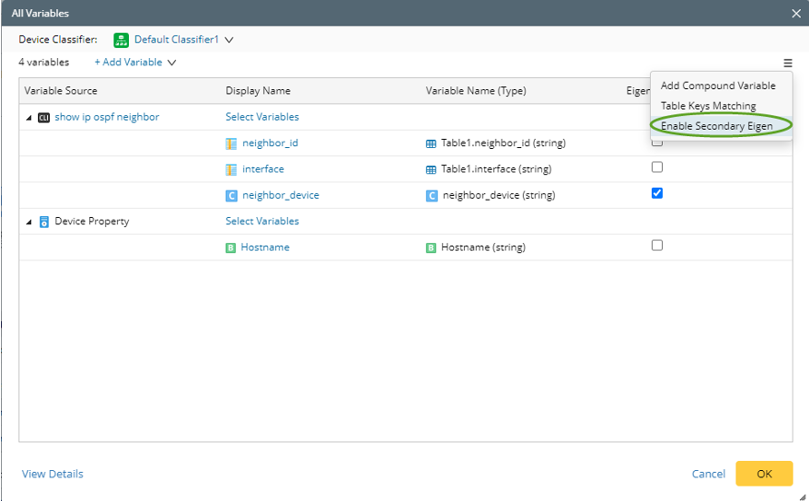Click the green icon beside Hostname display name

point(231,247)
